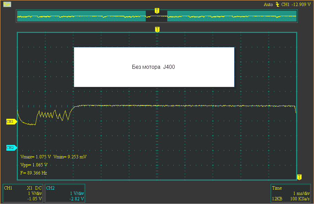The image size is (314, 204).
Task: Click the 12KB memory depth value
Action: pos(277,199)
